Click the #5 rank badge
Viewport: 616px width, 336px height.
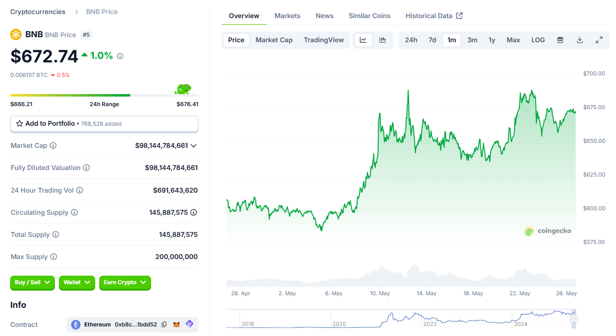pos(86,35)
